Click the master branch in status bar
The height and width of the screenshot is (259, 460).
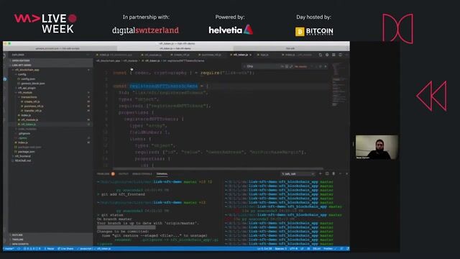(9, 249)
